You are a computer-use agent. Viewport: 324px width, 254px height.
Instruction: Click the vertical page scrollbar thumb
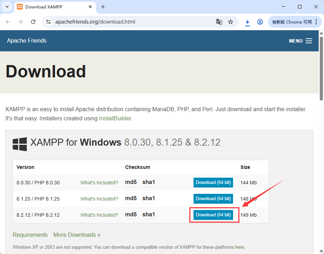click(x=321, y=69)
